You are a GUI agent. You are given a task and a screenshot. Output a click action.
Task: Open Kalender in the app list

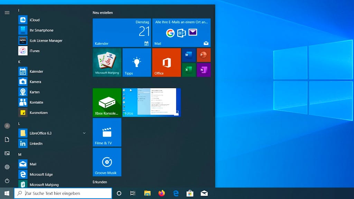point(52,72)
